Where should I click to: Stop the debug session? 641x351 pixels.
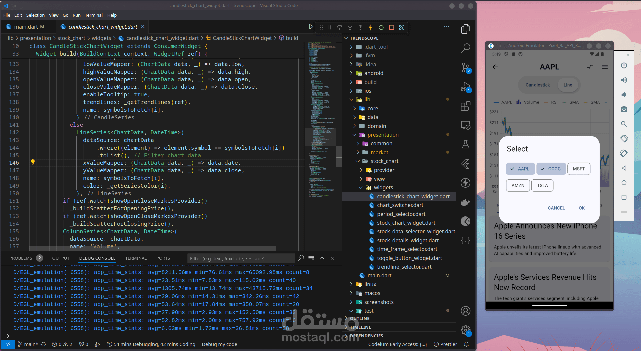pos(391,27)
